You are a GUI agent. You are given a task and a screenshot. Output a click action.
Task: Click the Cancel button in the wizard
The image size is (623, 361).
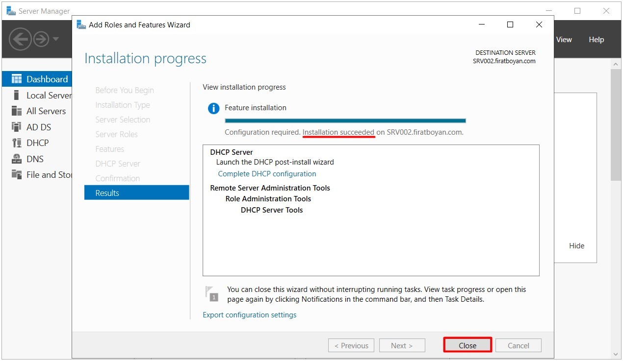coord(519,345)
